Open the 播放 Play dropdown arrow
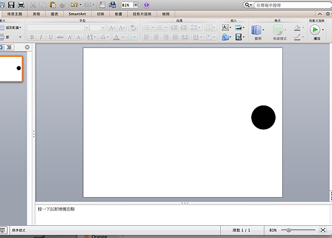Viewport: 332px width, 238px height. click(323, 30)
